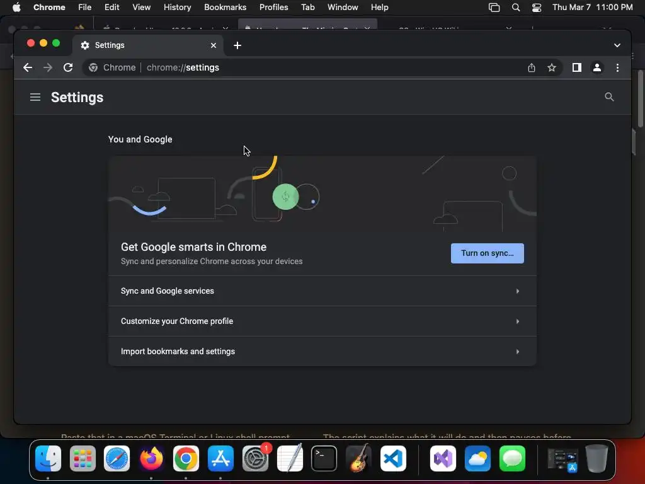
Task: Click the Turn on sync button
Action: click(x=487, y=253)
